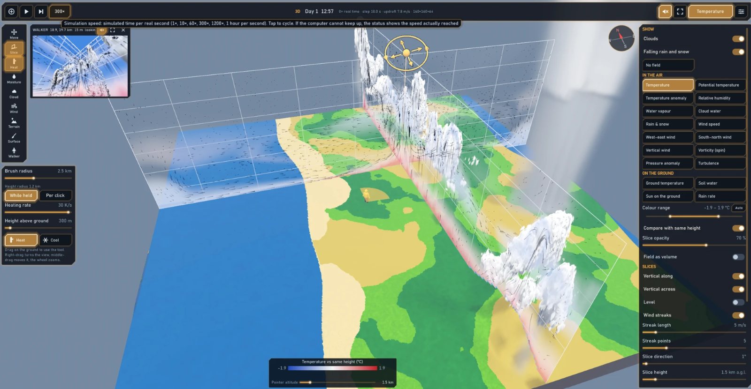Open the Temperature field dropdown in top bar
The width and height of the screenshot is (751, 389).
click(710, 11)
